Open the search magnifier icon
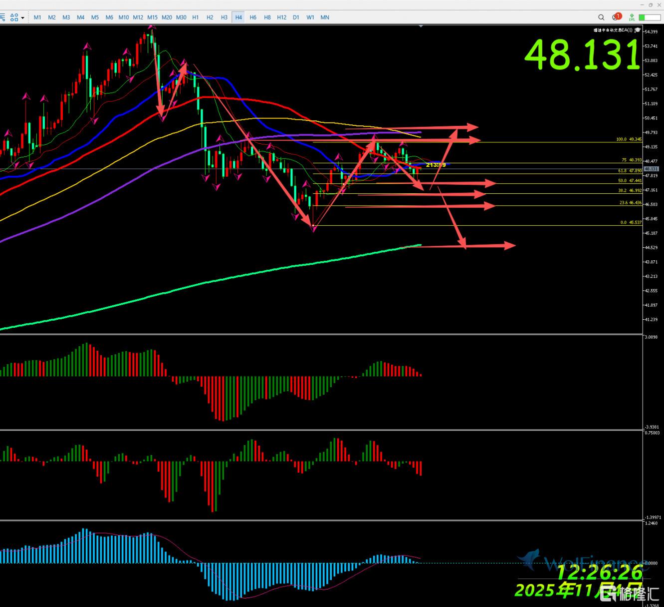This screenshot has width=664, height=607. tap(601, 17)
